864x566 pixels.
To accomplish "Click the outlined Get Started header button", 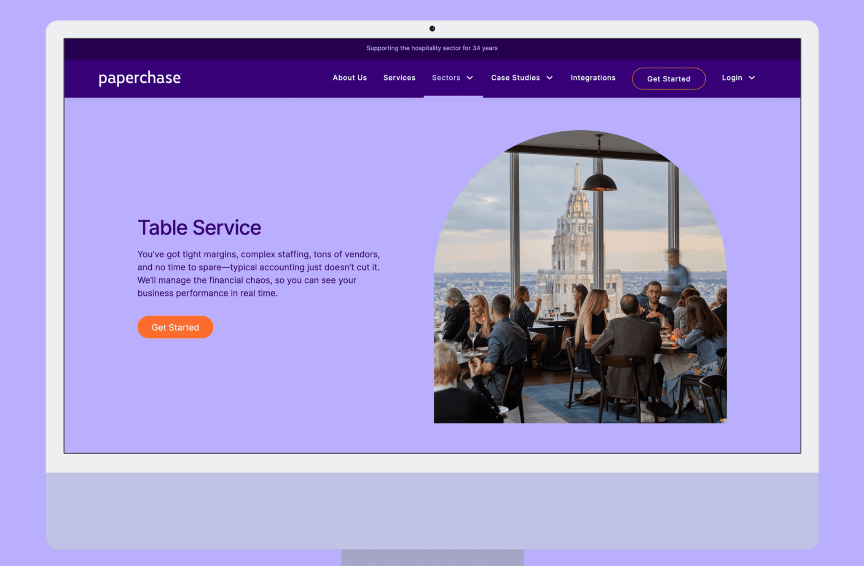I will pyautogui.click(x=668, y=78).
